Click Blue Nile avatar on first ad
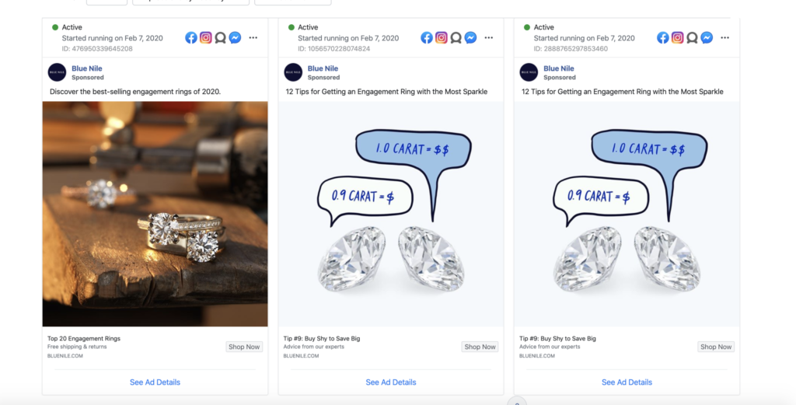Screen dimensions: 796x405 pos(57,72)
